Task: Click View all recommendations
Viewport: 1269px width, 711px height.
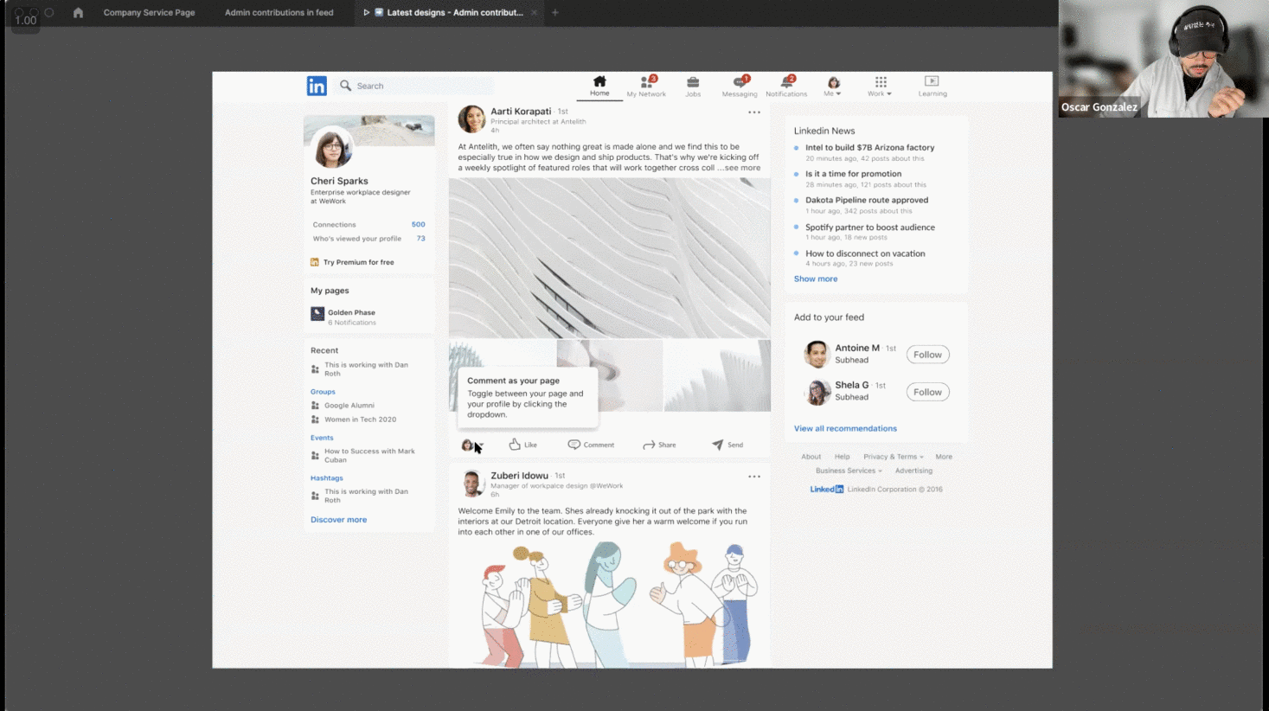Action: [x=845, y=428]
